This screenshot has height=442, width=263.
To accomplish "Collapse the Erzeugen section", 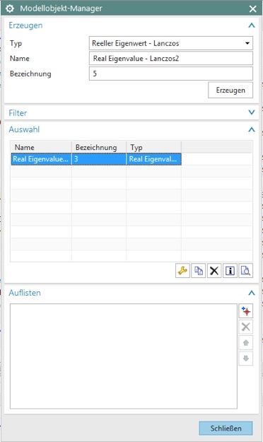I will click(x=252, y=25).
